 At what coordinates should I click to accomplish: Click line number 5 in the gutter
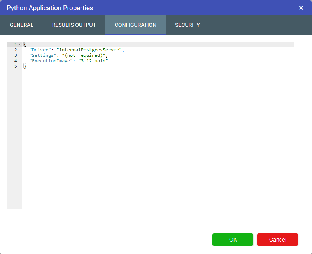tap(16, 66)
